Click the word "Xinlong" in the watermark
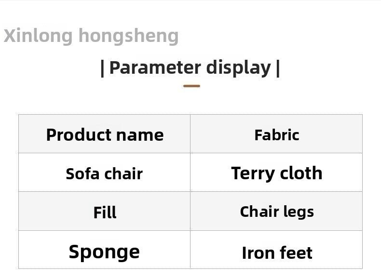 point(38,36)
